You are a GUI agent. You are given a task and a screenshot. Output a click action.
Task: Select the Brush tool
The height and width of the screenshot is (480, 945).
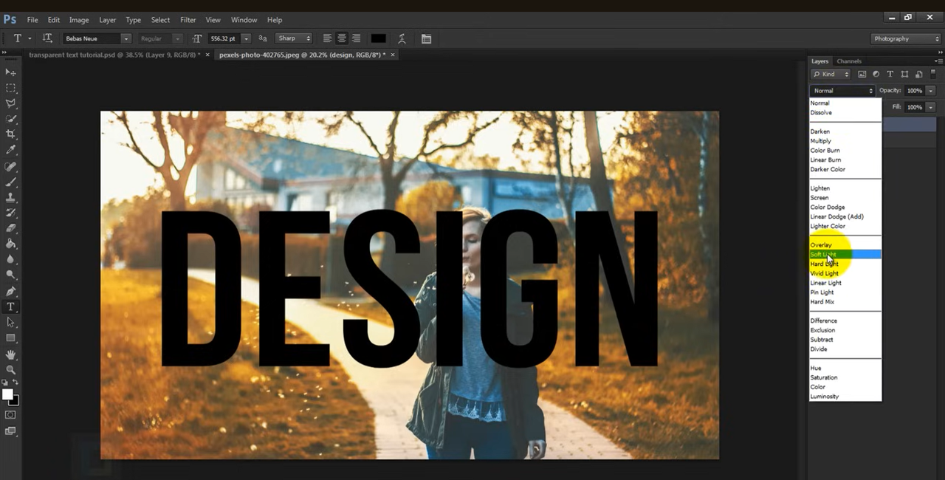(x=10, y=182)
